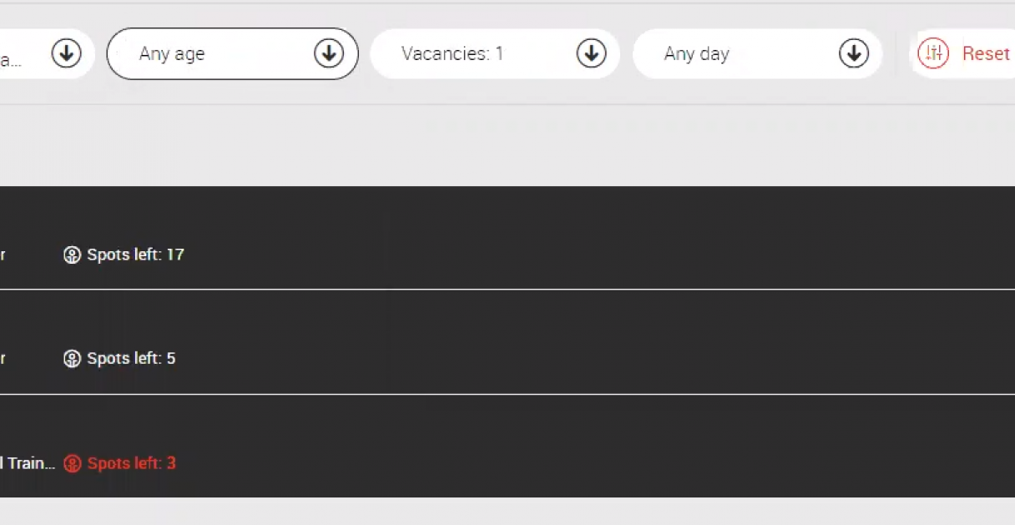Open the Vacancies: 1 dropdown
The width and height of the screenshot is (1015, 525).
pos(495,53)
